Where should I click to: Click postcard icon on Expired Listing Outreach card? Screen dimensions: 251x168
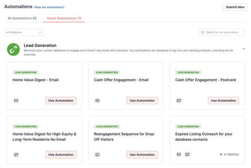(x=187, y=155)
